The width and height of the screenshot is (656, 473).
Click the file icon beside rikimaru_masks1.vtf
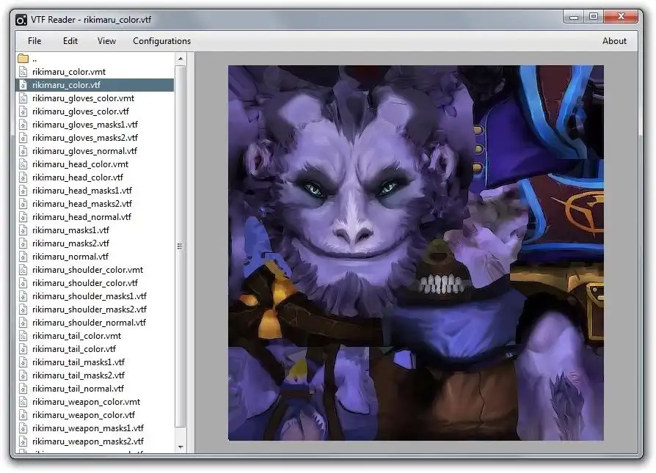23,230
